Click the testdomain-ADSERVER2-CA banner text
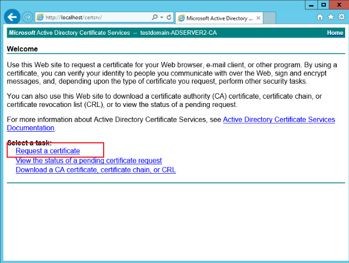Image resolution: width=349 pixels, height=263 pixels. click(179, 33)
